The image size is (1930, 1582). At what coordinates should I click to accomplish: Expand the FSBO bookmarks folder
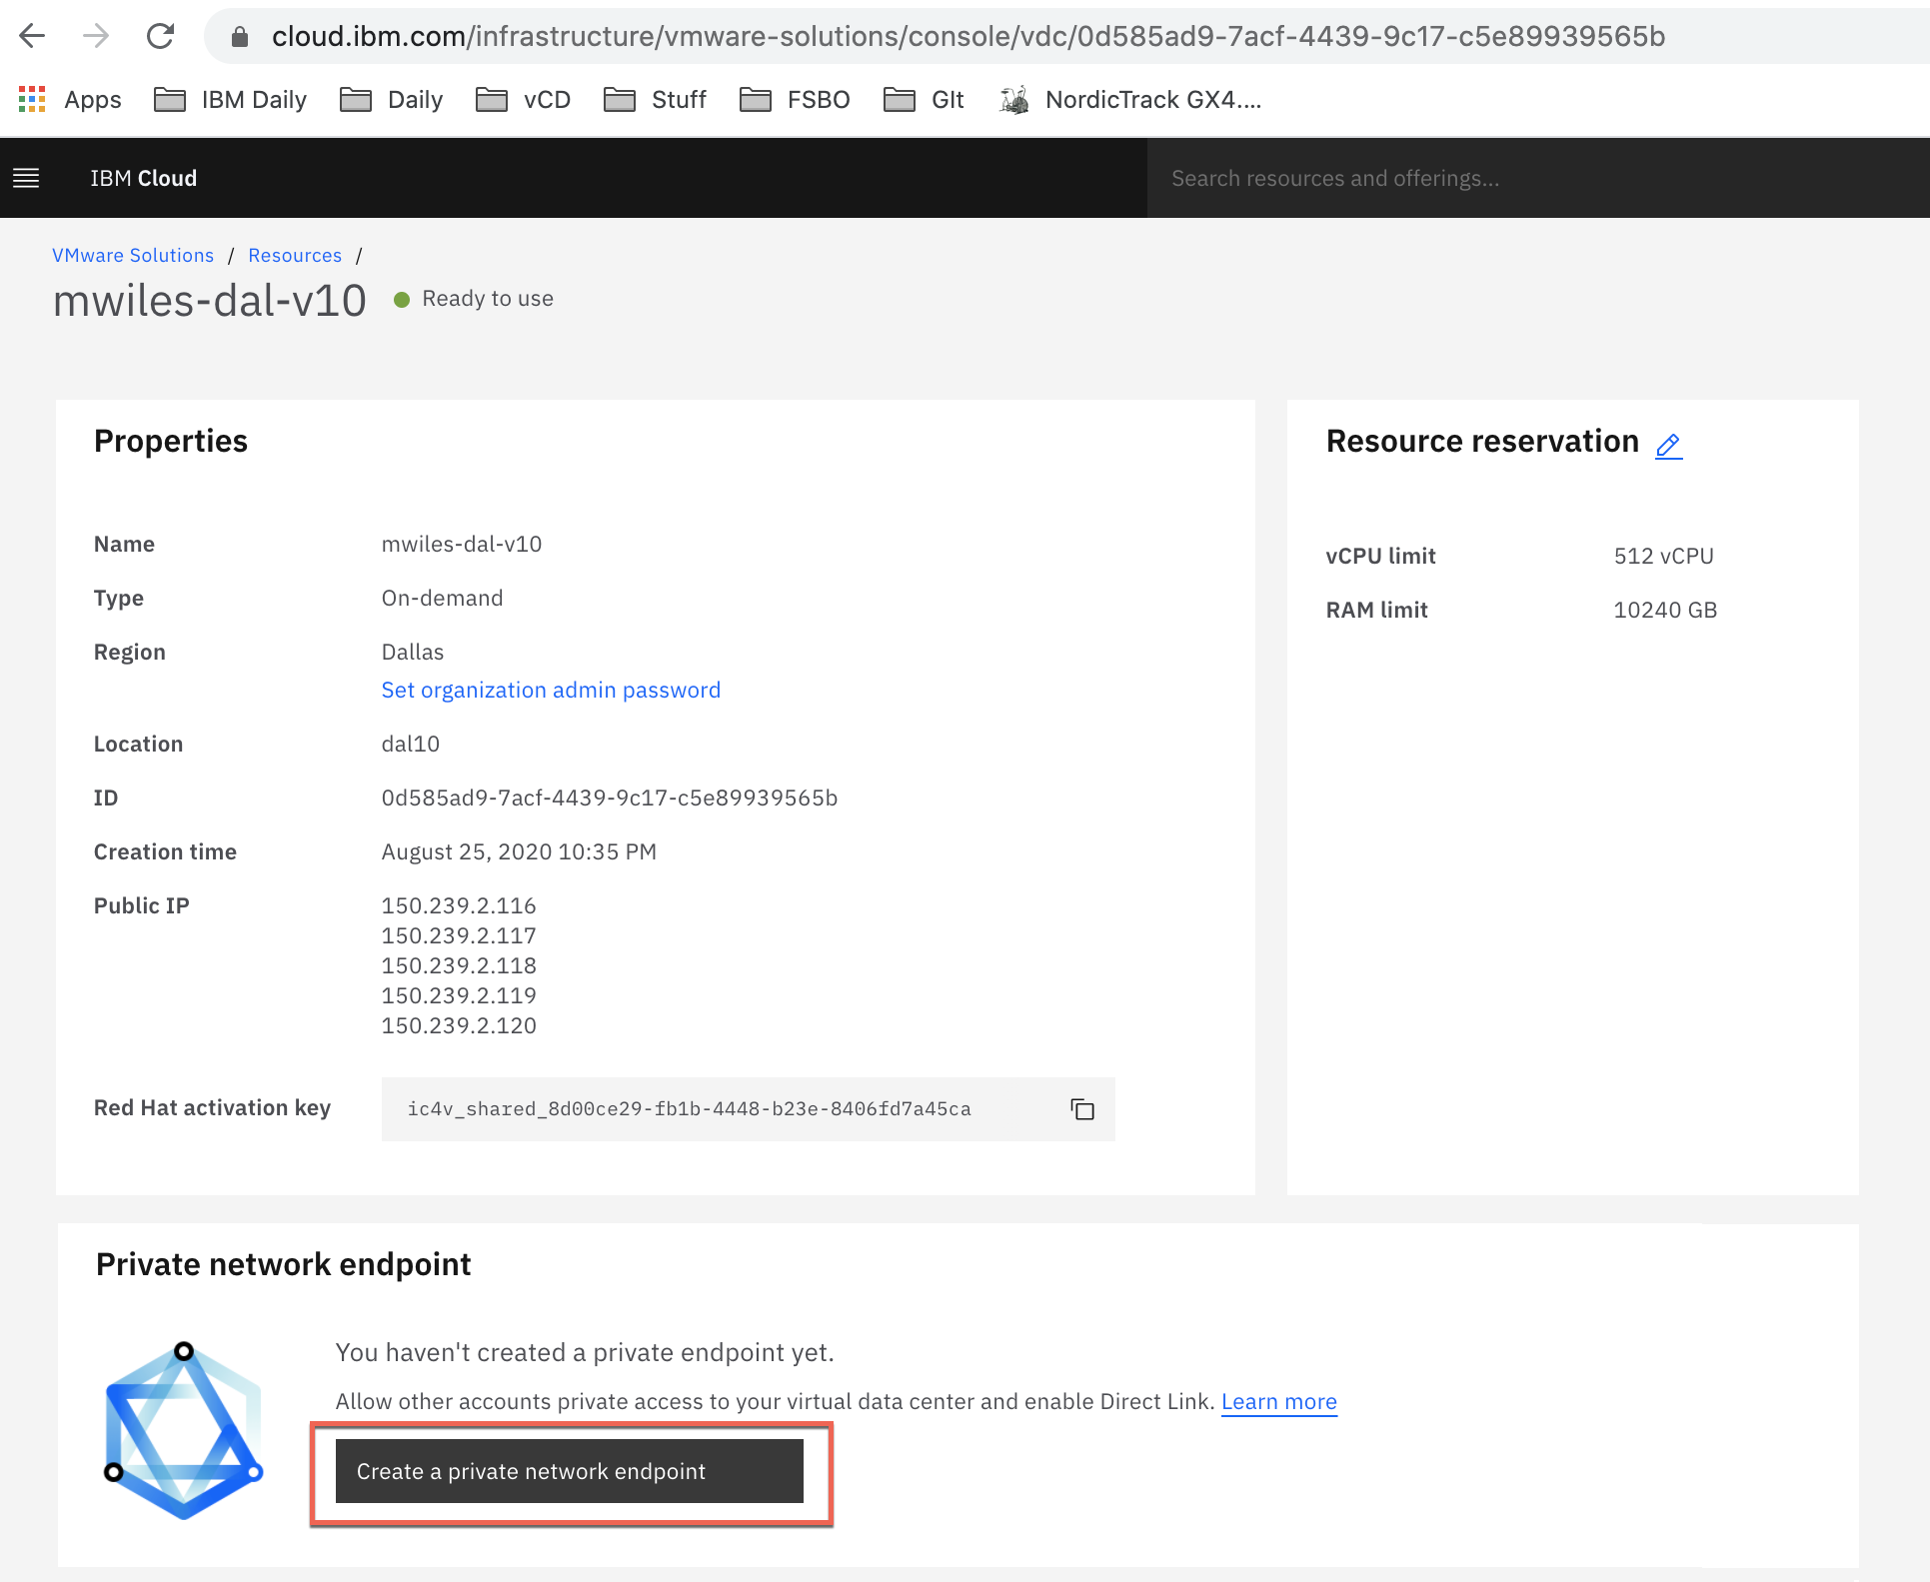click(796, 100)
